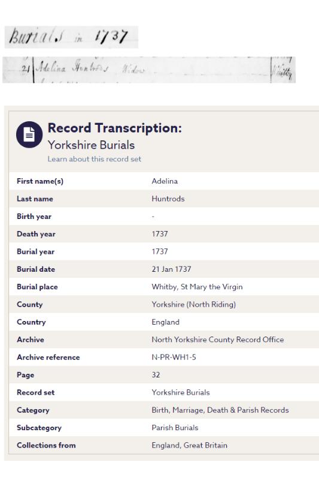
Task: Click the first name value Adelina
Action: tap(165, 181)
